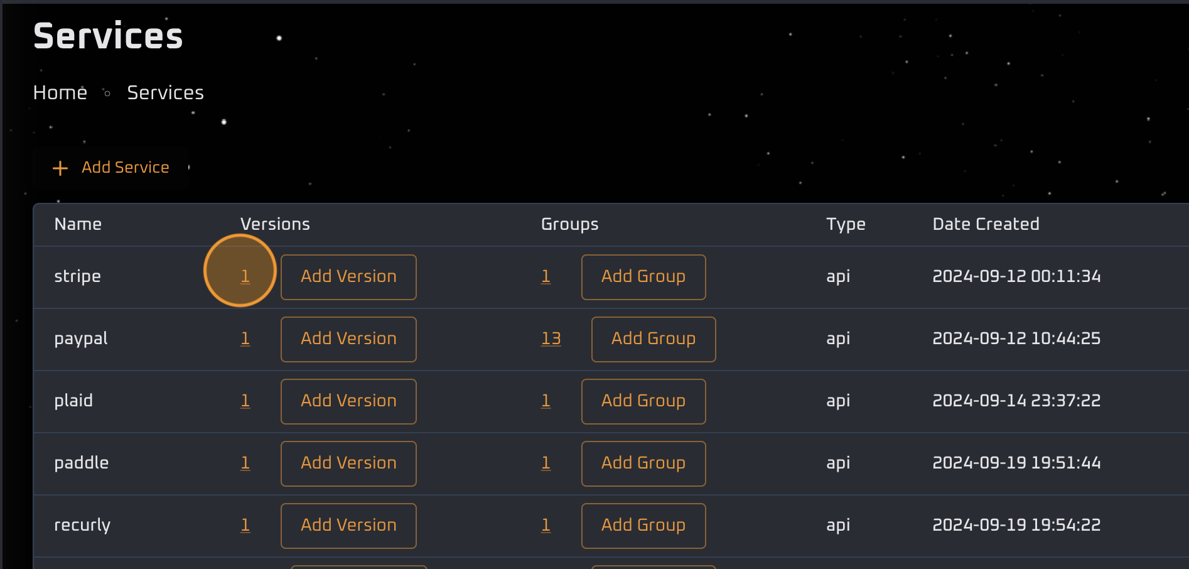Click the Date Created column header
Image resolution: width=1189 pixels, height=569 pixels.
click(x=986, y=224)
